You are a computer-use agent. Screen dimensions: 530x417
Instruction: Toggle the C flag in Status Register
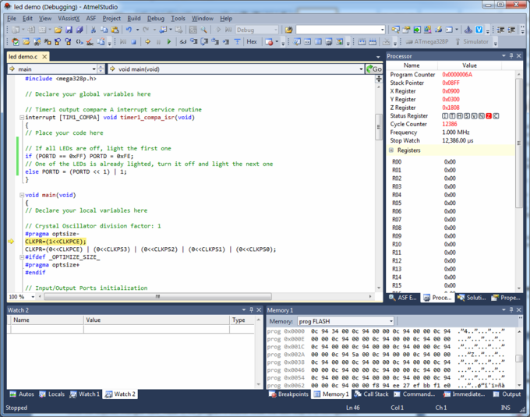(496, 116)
